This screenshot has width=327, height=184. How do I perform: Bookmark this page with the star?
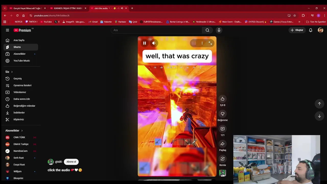tap(295, 15)
